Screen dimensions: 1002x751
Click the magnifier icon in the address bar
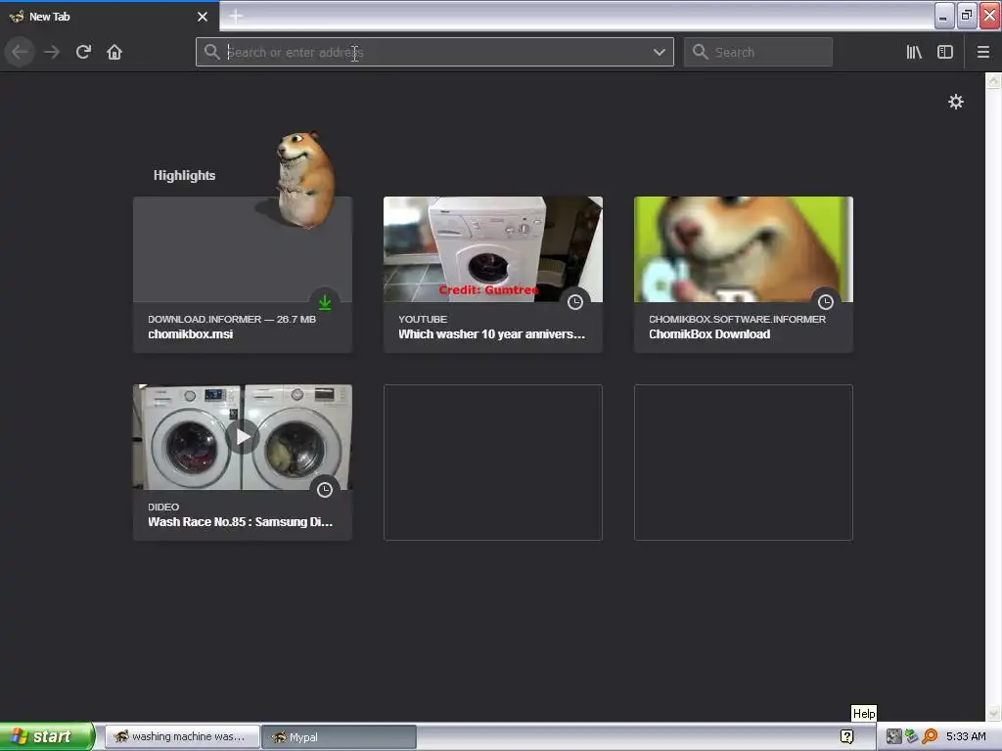211,52
